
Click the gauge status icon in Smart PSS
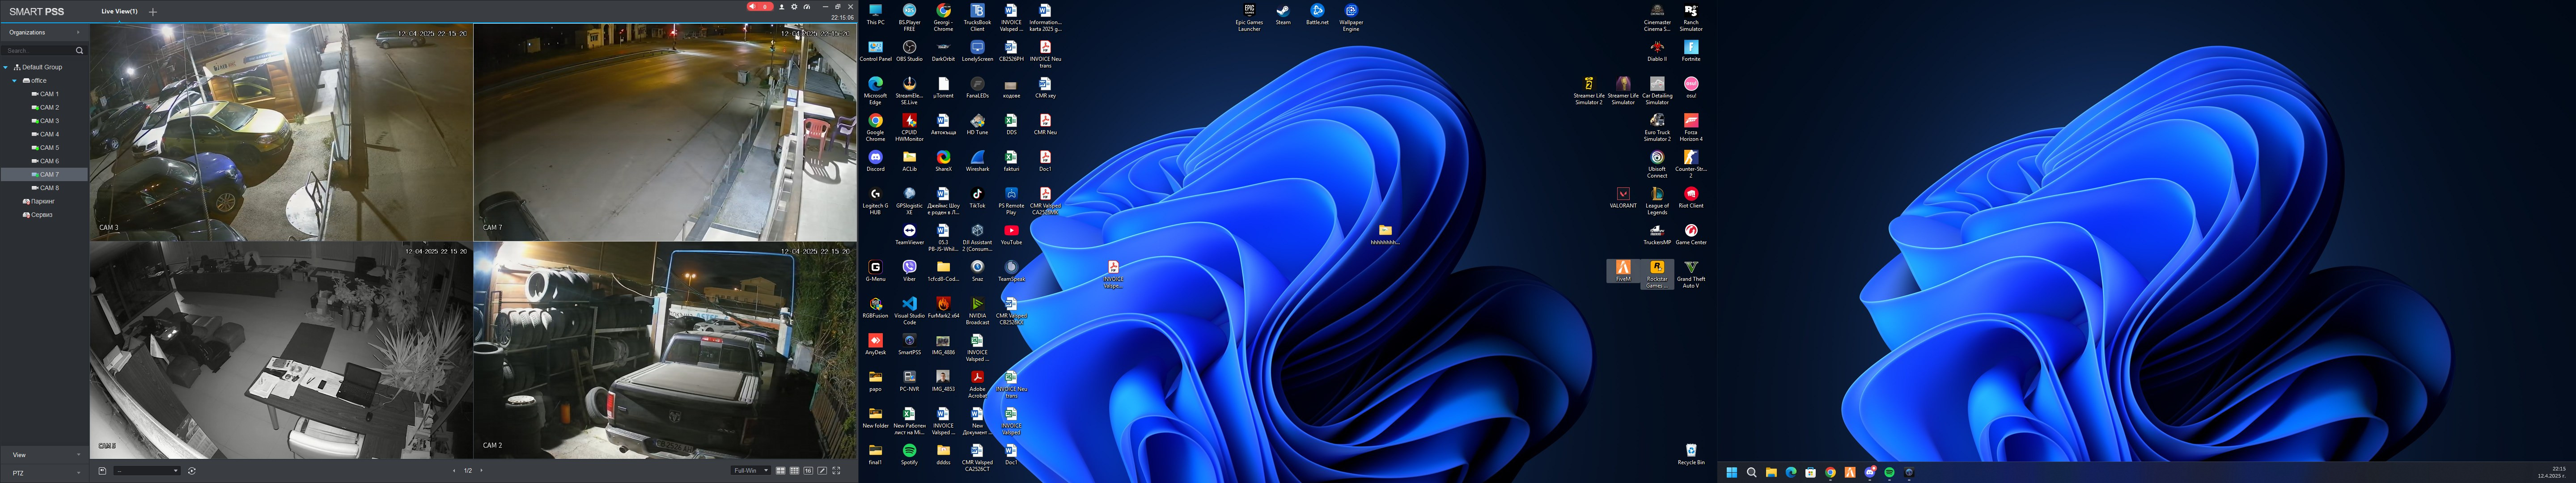pos(807,7)
